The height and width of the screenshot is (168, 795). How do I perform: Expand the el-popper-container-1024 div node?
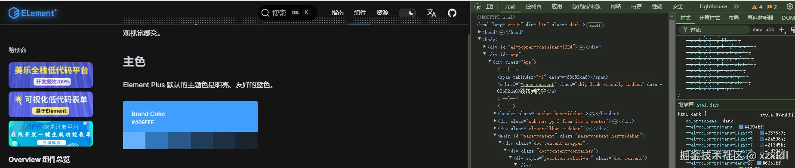[484, 46]
